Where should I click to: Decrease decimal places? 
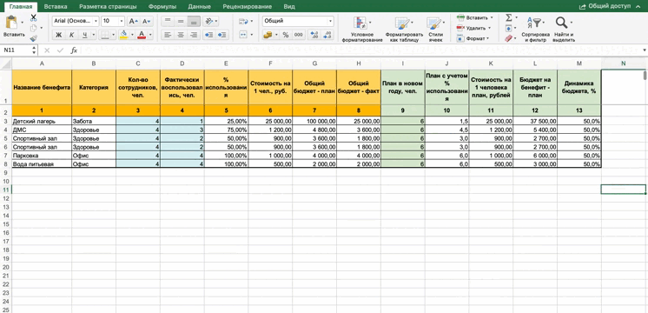[x=327, y=35]
